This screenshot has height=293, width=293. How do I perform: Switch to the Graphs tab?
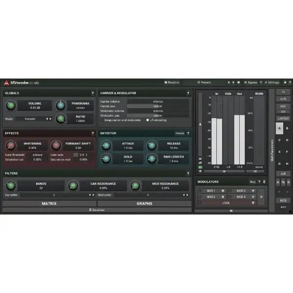pos(145,204)
